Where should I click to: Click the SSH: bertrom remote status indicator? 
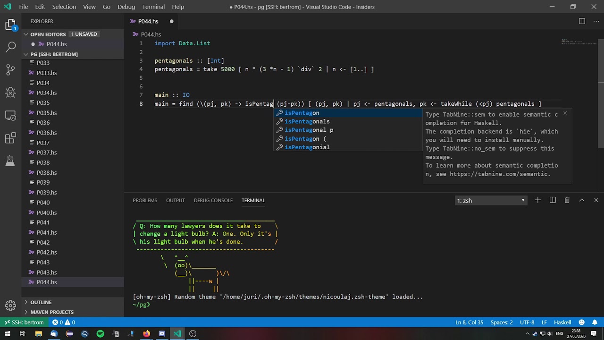[24, 323]
